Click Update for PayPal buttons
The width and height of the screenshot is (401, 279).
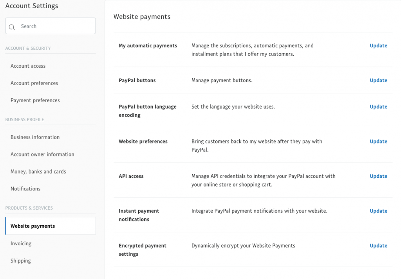(378, 80)
